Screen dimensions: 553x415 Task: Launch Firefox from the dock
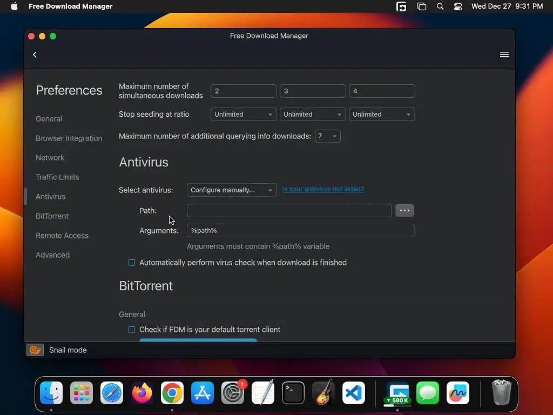coord(142,393)
